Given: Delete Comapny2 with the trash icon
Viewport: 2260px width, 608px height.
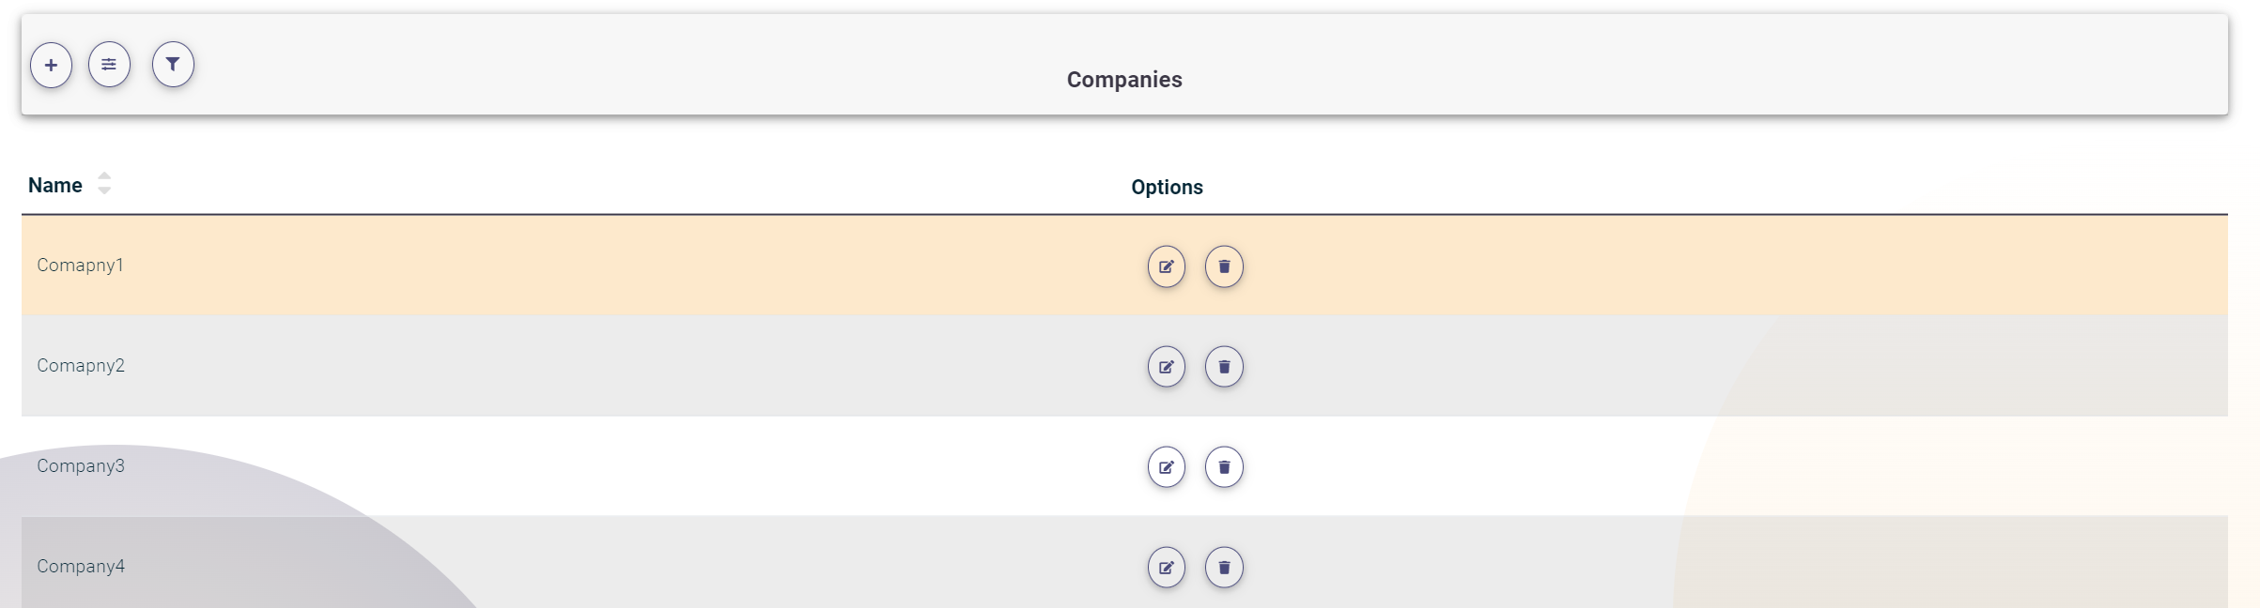Looking at the screenshot, I should pos(1224,367).
